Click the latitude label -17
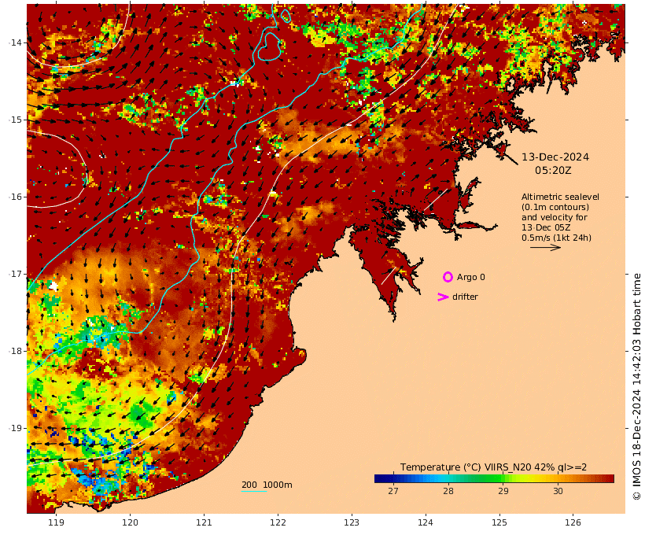This screenshot has width=645, height=535. pyautogui.click(x=16, y=274)
